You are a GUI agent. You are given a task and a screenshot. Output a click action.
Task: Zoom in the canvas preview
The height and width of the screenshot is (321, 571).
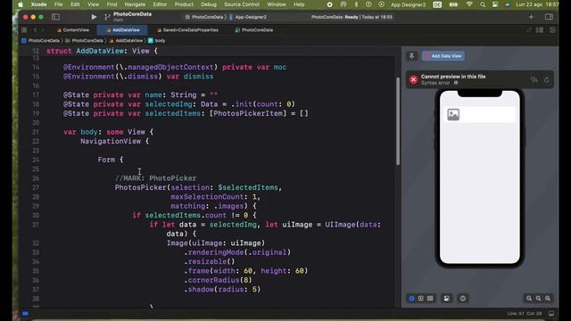point(548,299)
